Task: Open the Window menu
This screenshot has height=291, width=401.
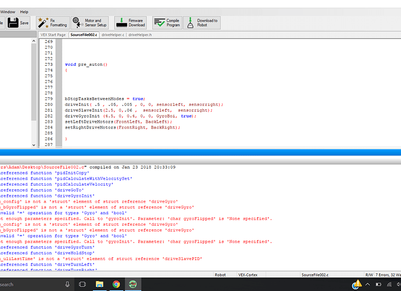Action: point(8,12)
